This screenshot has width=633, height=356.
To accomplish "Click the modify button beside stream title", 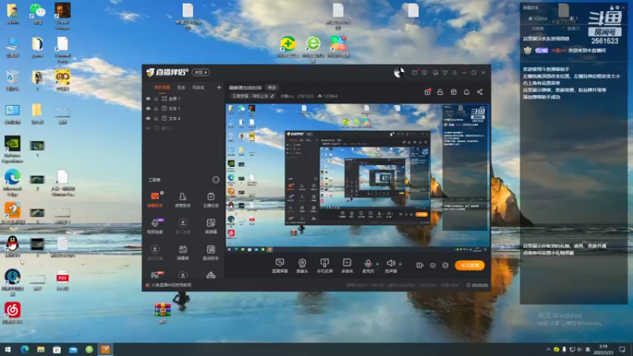I will point(271,88).
